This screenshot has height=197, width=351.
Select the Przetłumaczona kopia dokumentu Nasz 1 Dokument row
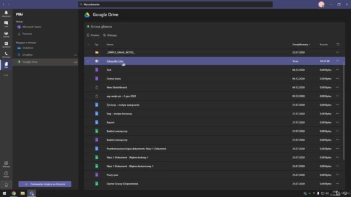214,149
